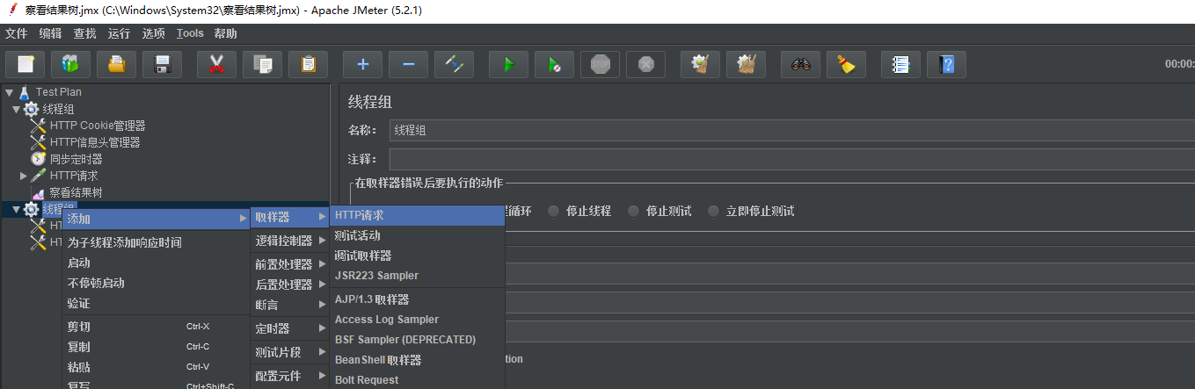
Task: Collapse the first 线程组 tree node
Action: click(16, 109)
